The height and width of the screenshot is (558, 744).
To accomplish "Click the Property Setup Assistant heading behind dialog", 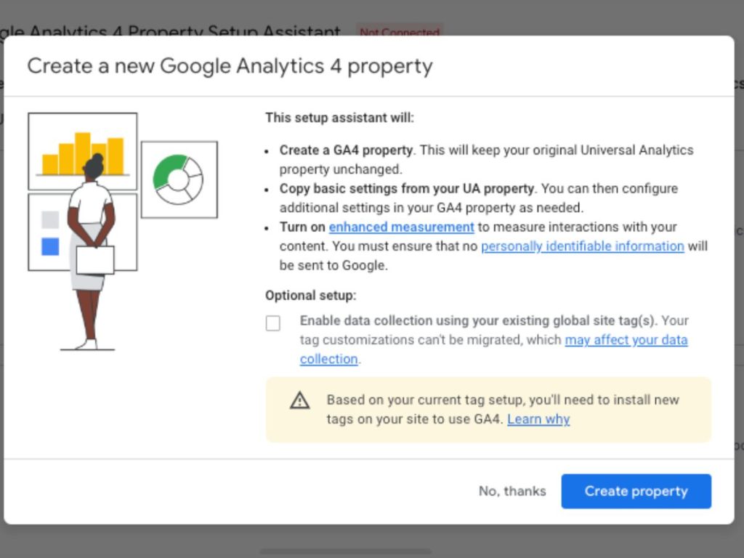I will (x=171, y=31).
